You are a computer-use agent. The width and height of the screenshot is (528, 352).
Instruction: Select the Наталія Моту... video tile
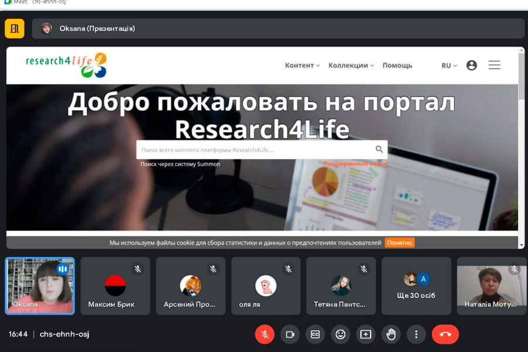(x=492, y=286)
